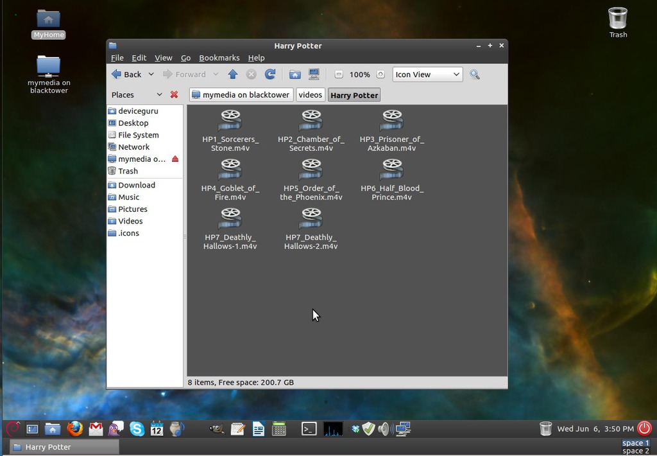Launch Pidgin messenger from the panel
The height and width of the screenshot is (456, 657).
click(x=115, y=429)
